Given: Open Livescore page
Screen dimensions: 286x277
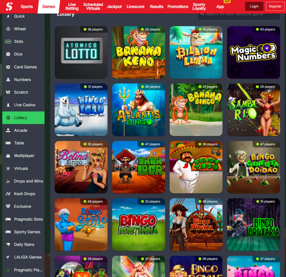Looking at the screenshot, I should (135, 7).
